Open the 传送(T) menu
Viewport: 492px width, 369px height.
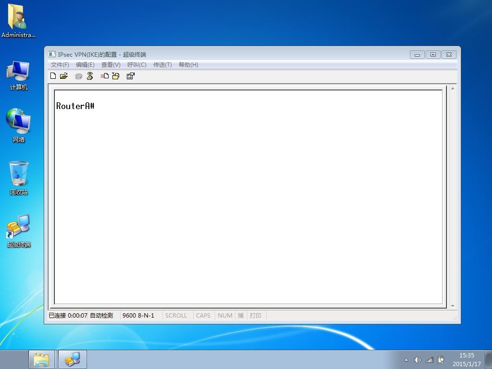[x=162, y=65]
